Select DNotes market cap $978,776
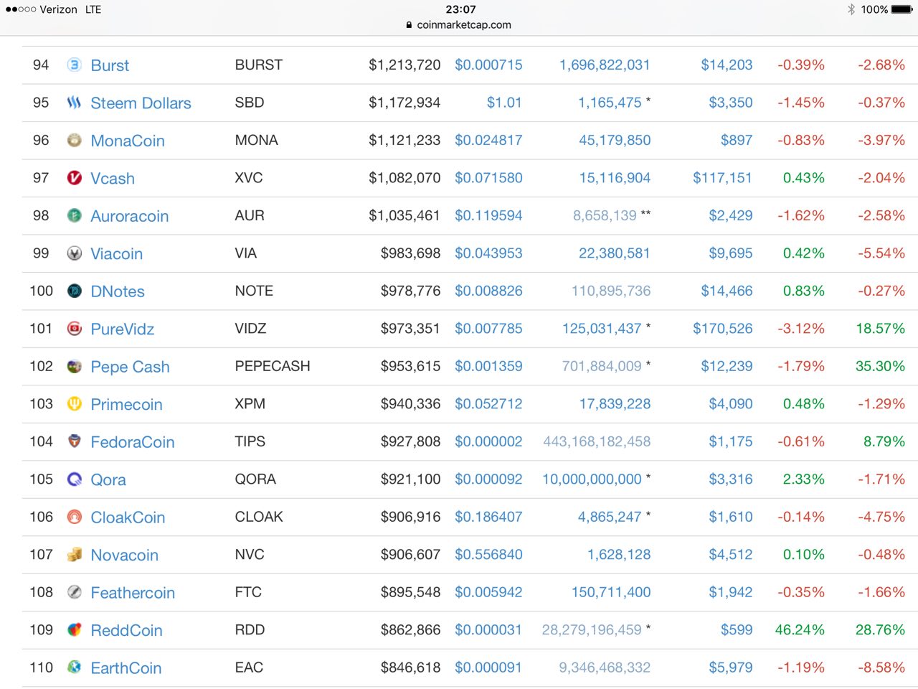The image size is (918, 689). [x=410, y=291]
